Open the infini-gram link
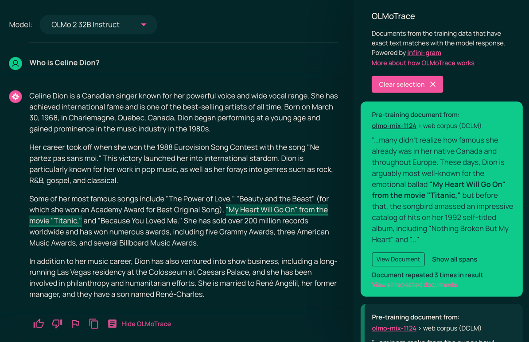This screenshot has width=529, height=342. [424, 53]
